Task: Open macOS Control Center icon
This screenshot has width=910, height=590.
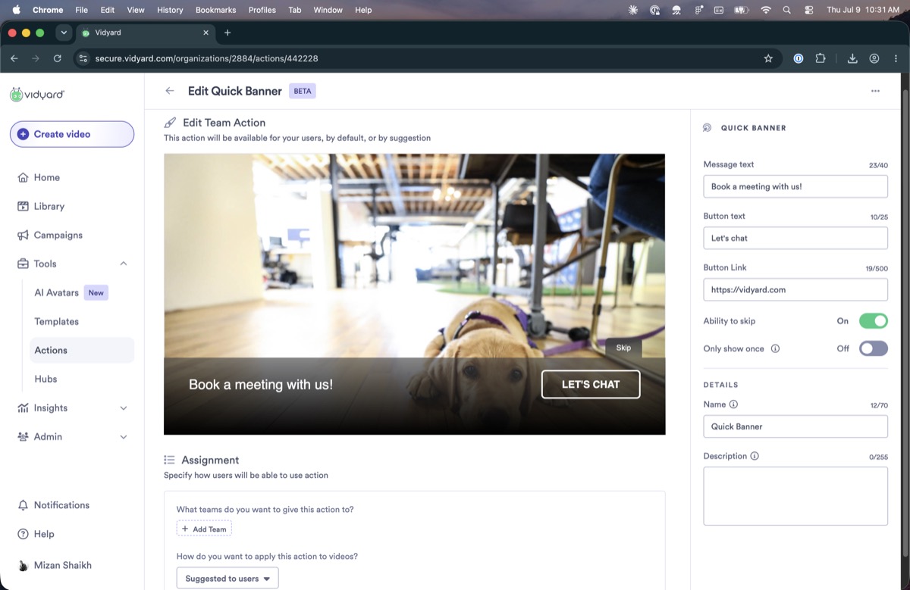Action: coord(808,10)
